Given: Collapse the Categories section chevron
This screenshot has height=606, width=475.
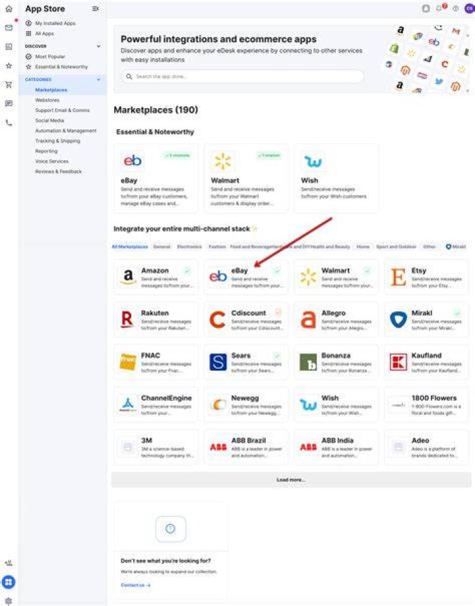Looking at the screenshot, I should pyautogui.click(x=99, y=79).
